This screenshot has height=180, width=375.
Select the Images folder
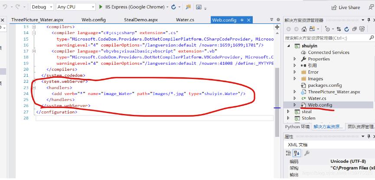coord(315,79)
